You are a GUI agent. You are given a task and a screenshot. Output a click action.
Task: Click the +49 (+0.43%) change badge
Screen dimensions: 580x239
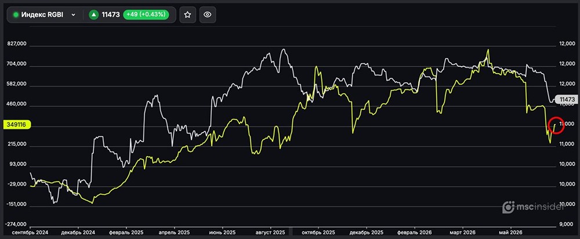146,15
